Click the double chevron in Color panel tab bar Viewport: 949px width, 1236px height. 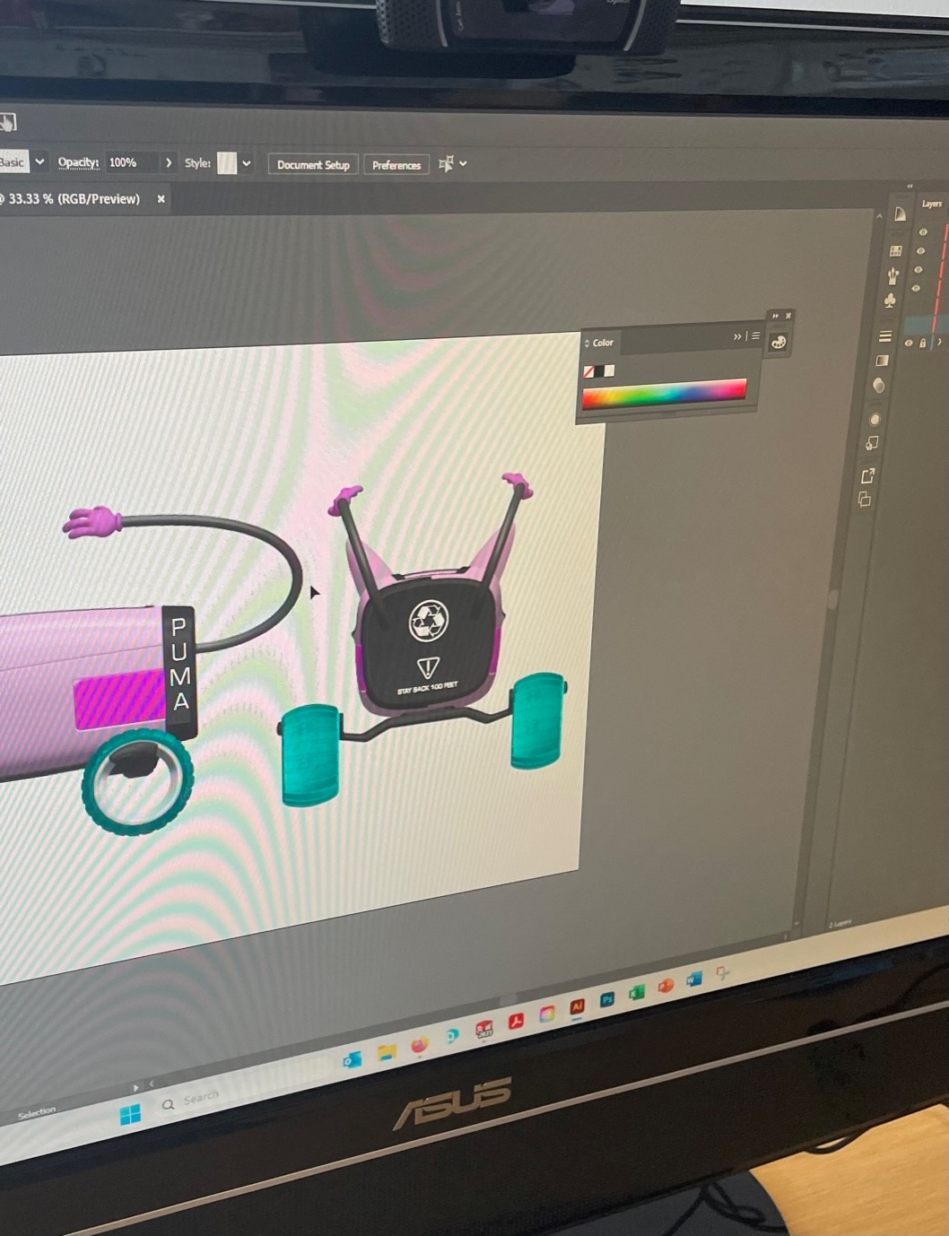click(x=737, y=336)
